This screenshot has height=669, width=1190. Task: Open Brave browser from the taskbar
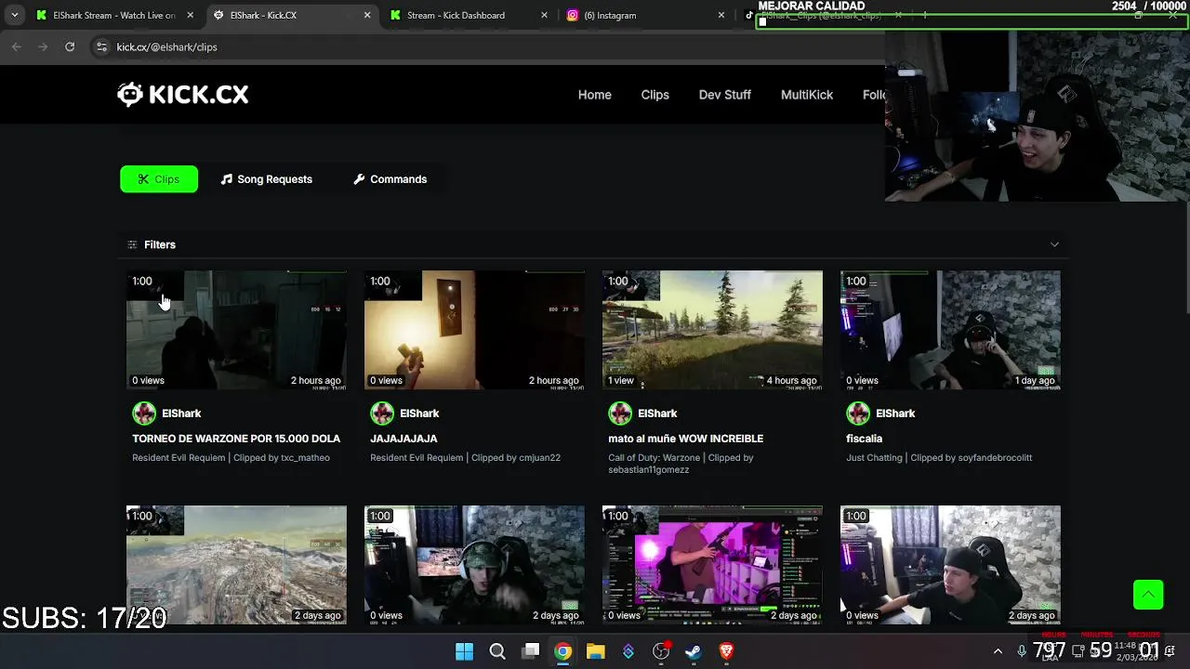coord(726,651)
